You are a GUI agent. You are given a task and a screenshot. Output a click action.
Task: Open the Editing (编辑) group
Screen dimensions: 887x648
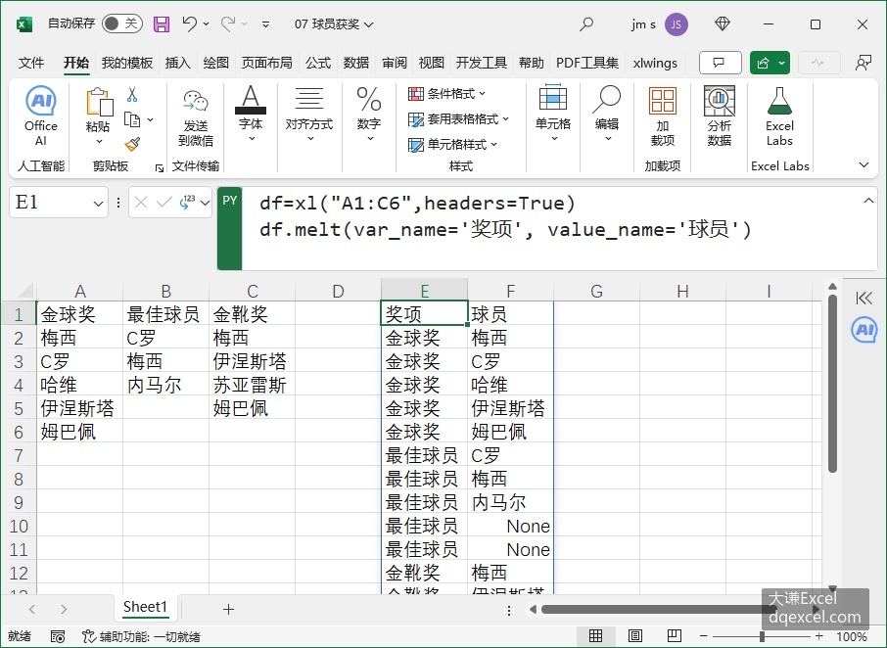pyautogui.click(x=607, y=114)
